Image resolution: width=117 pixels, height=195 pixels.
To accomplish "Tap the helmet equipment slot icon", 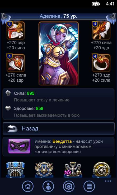I will click(x=16, y=31).
